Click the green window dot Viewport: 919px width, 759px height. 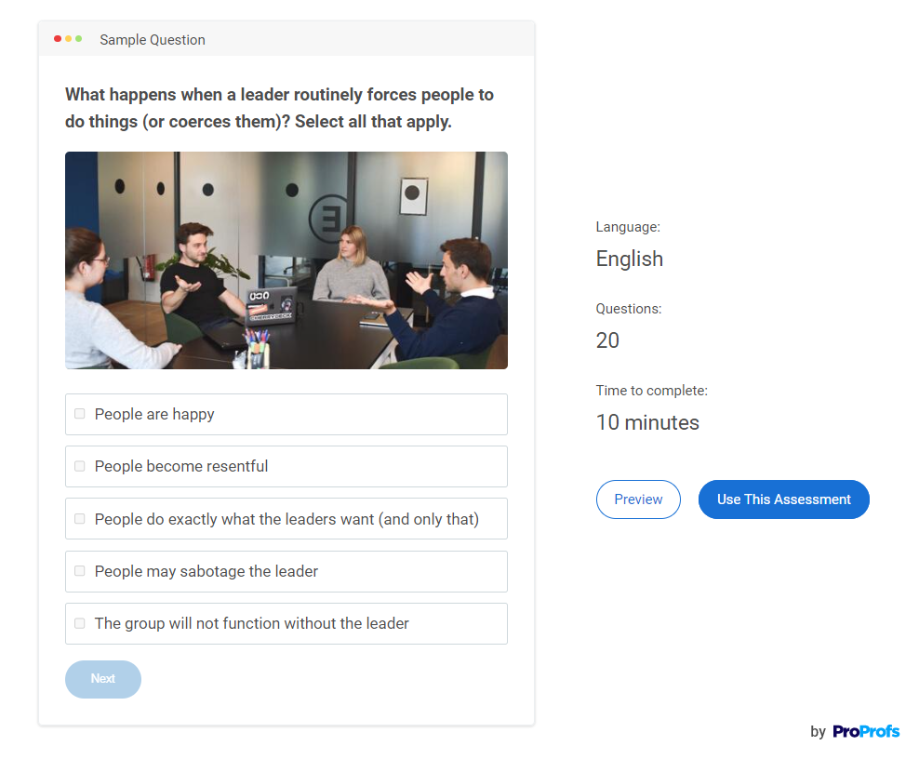[x=78, y=39]
